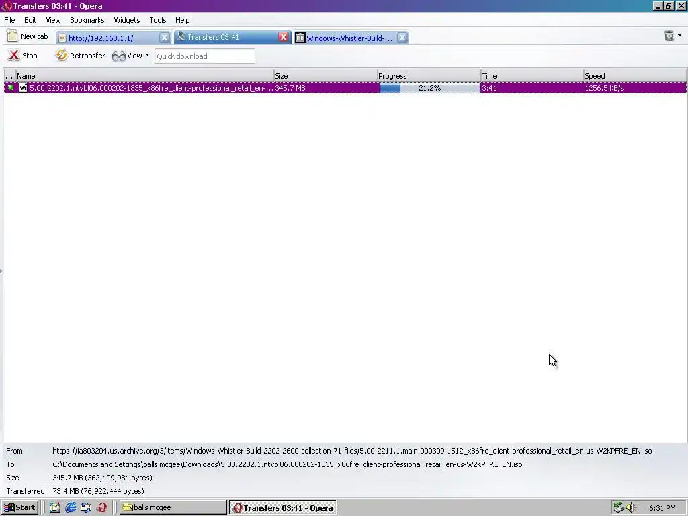Launch Opera from quick launch
The height and width of the screenshot is (516, 688).
pyautogui.click(x=102, y=507)
